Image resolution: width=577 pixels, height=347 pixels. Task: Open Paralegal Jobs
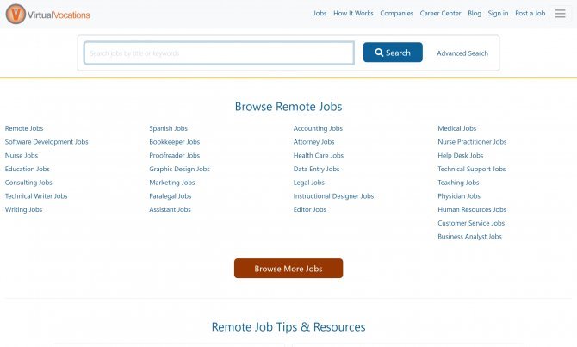(x=170, y=196)
